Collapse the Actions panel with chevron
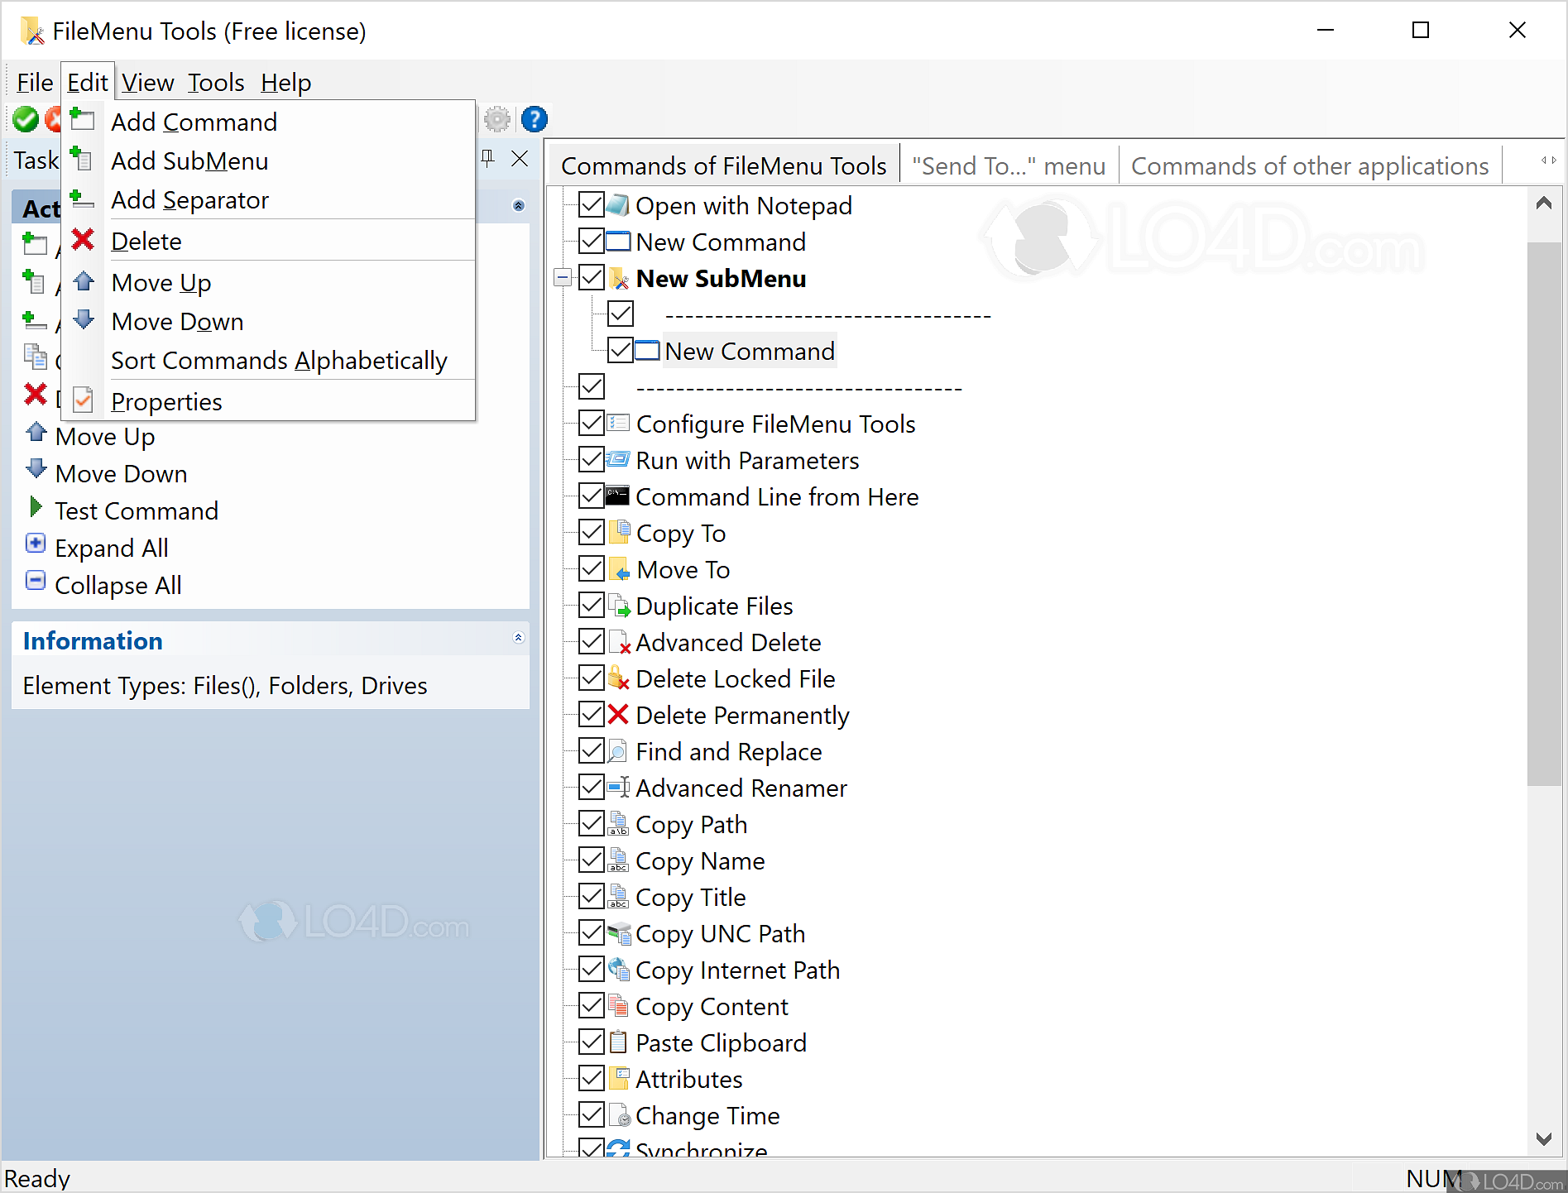Viewport: 1568px width, 1193px height. click(519, 204)
